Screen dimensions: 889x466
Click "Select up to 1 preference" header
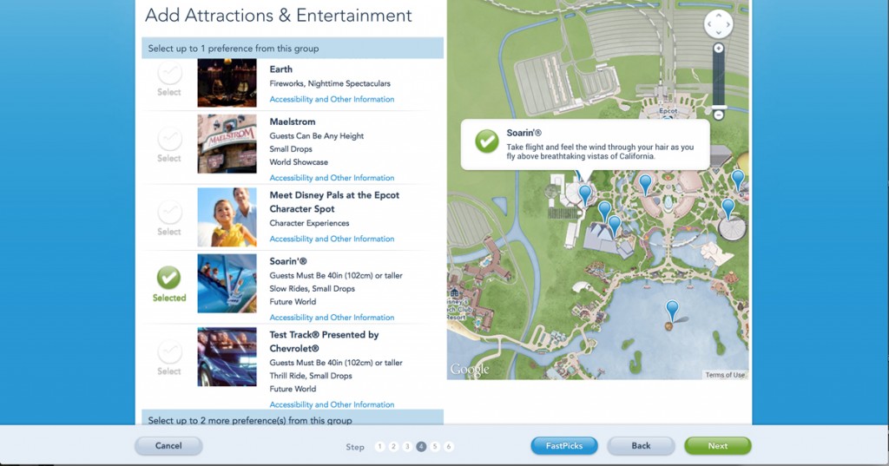[x=293, y=49]
